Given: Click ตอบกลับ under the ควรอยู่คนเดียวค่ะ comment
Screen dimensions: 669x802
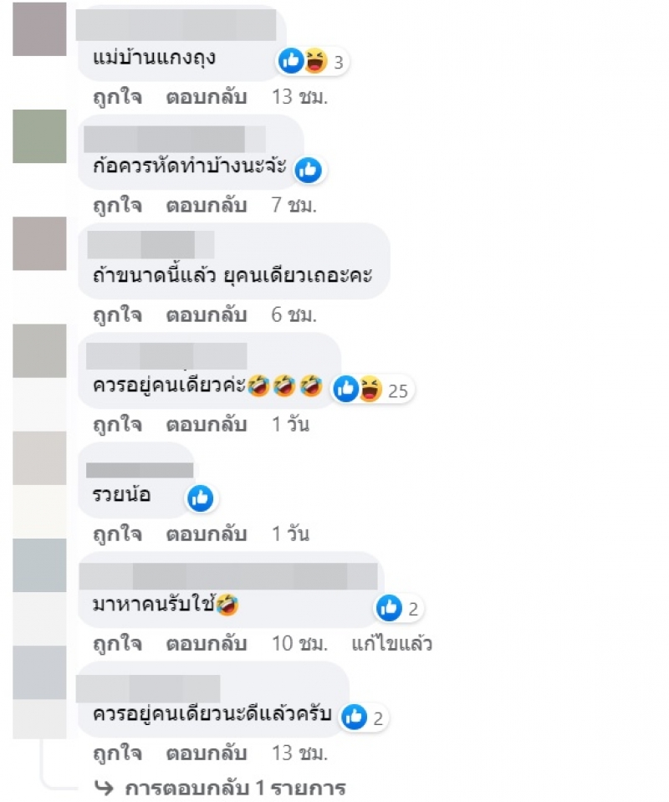Looking at the screenshot, I should (x=207, y=425).
